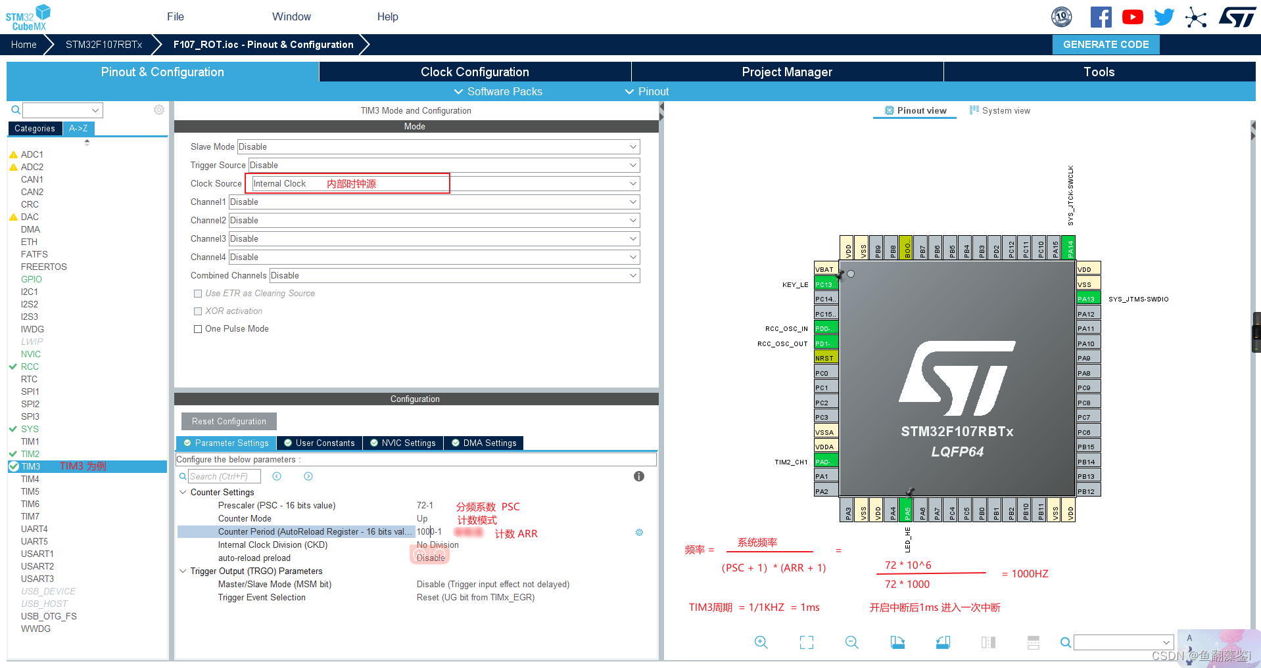Open Channel2 dropdown

(x=434, y=221)
